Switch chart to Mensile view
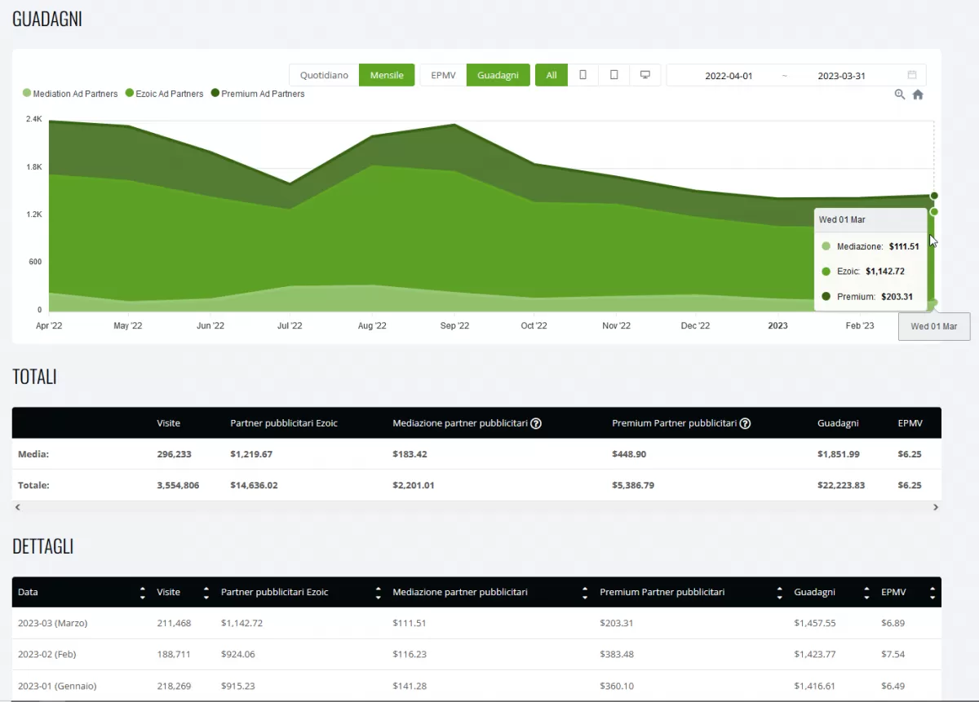 pos(387,75)
